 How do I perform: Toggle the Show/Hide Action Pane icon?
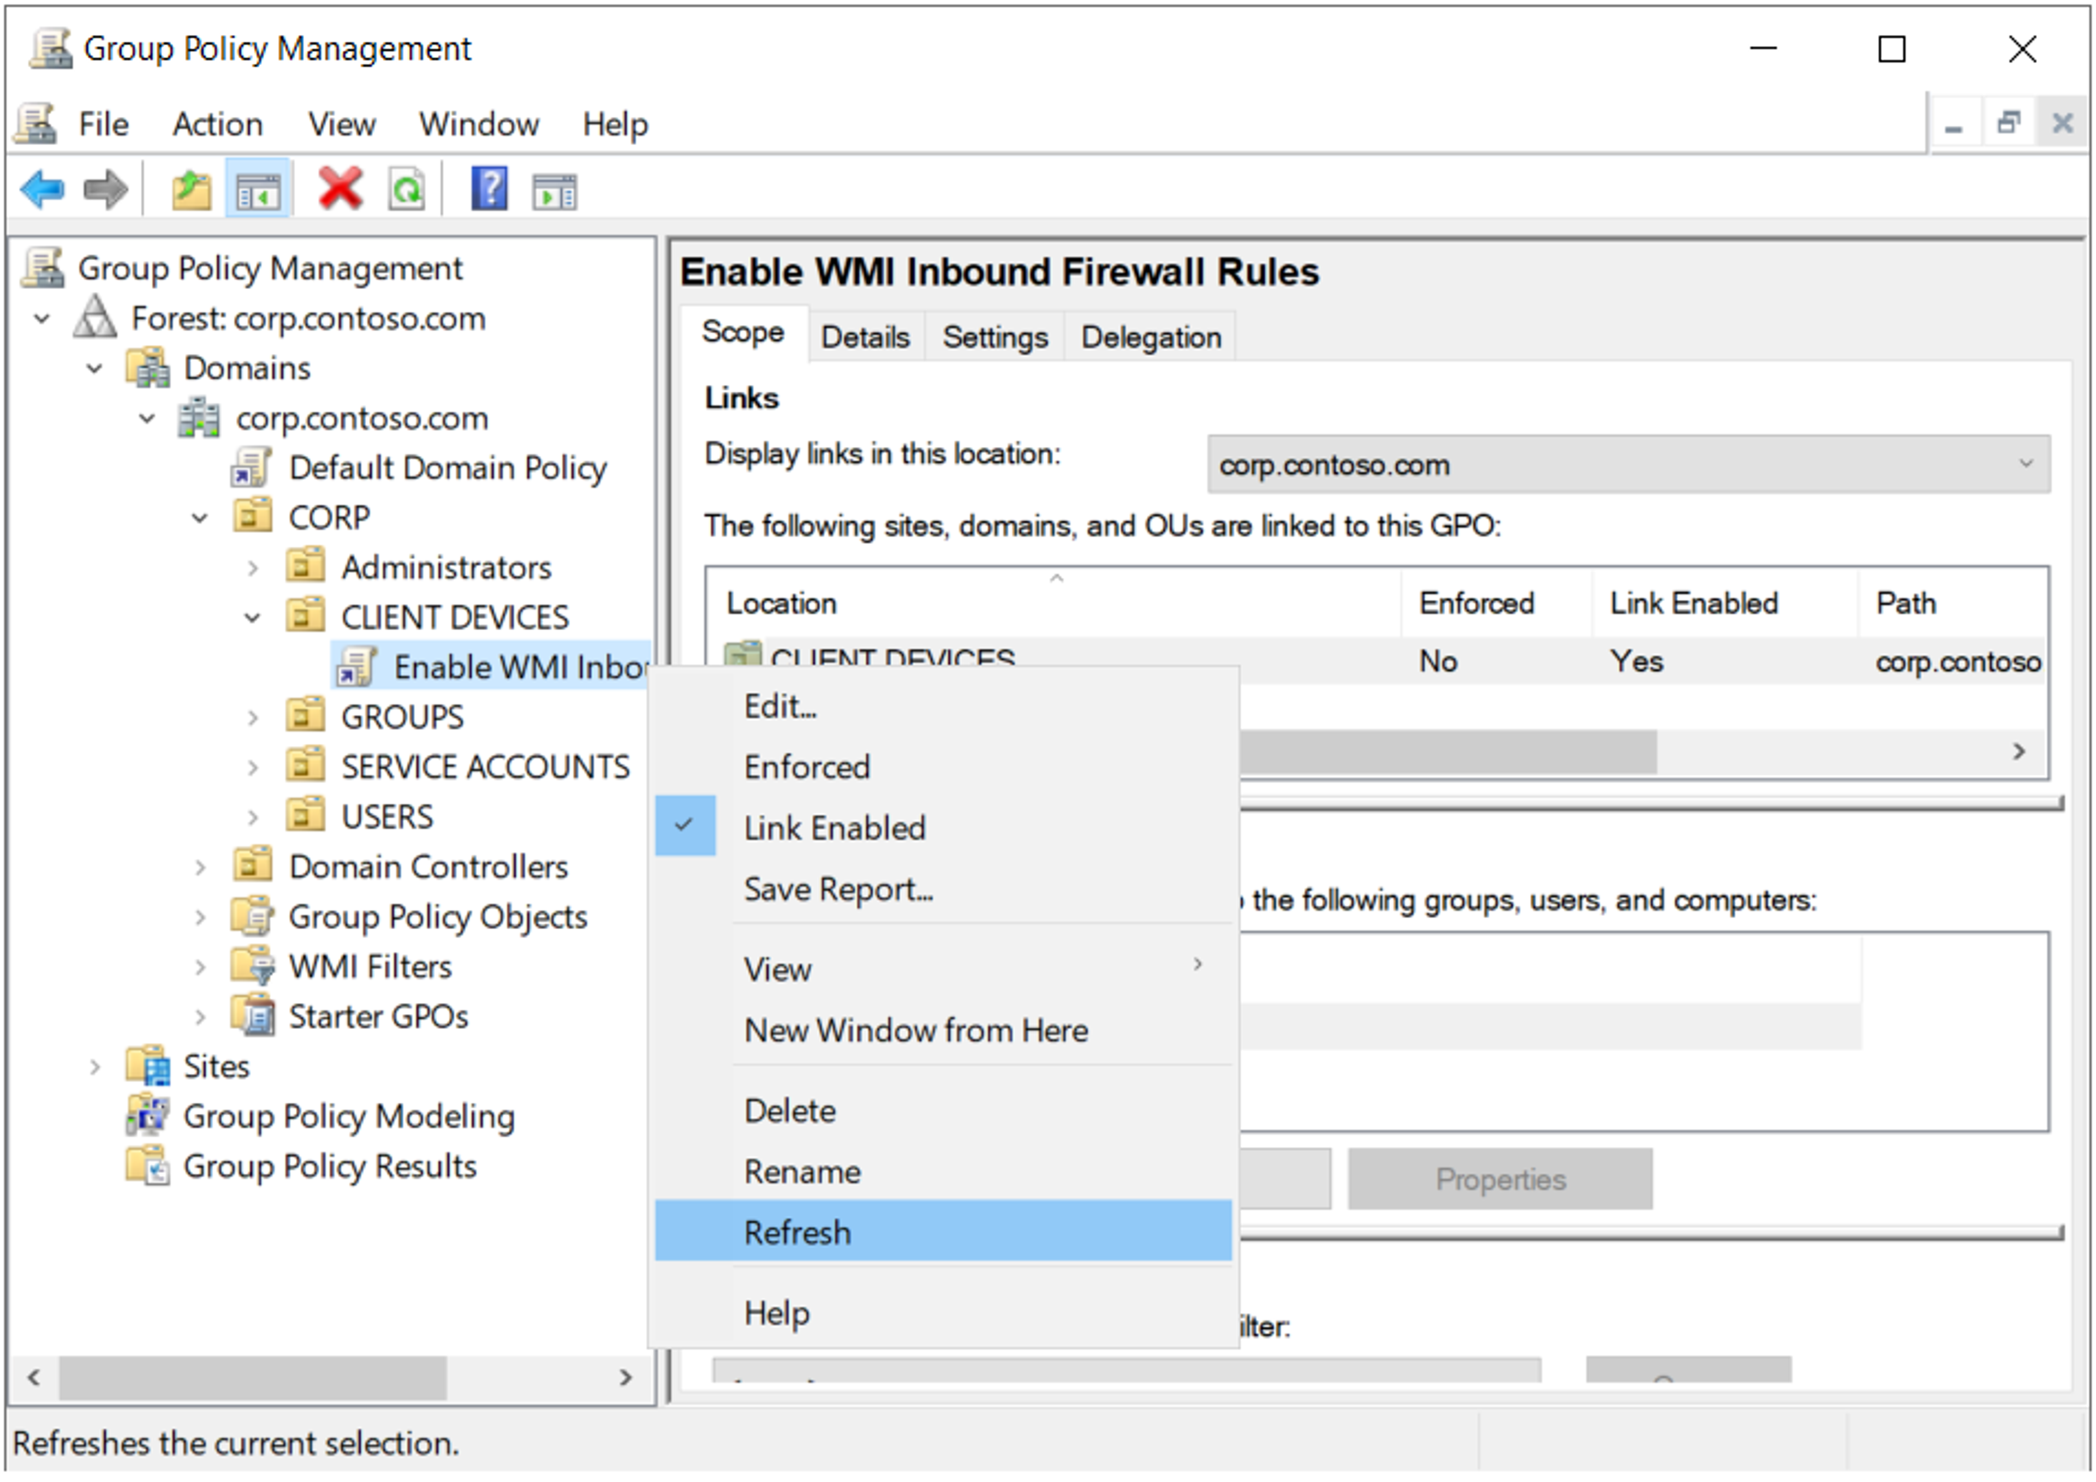tap(555, 192)
